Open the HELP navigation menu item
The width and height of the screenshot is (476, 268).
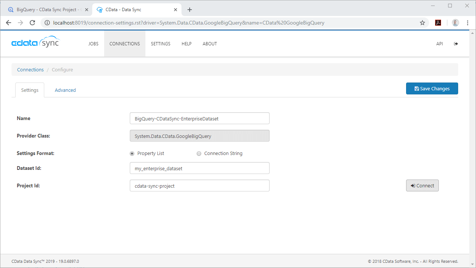(186, 43)
